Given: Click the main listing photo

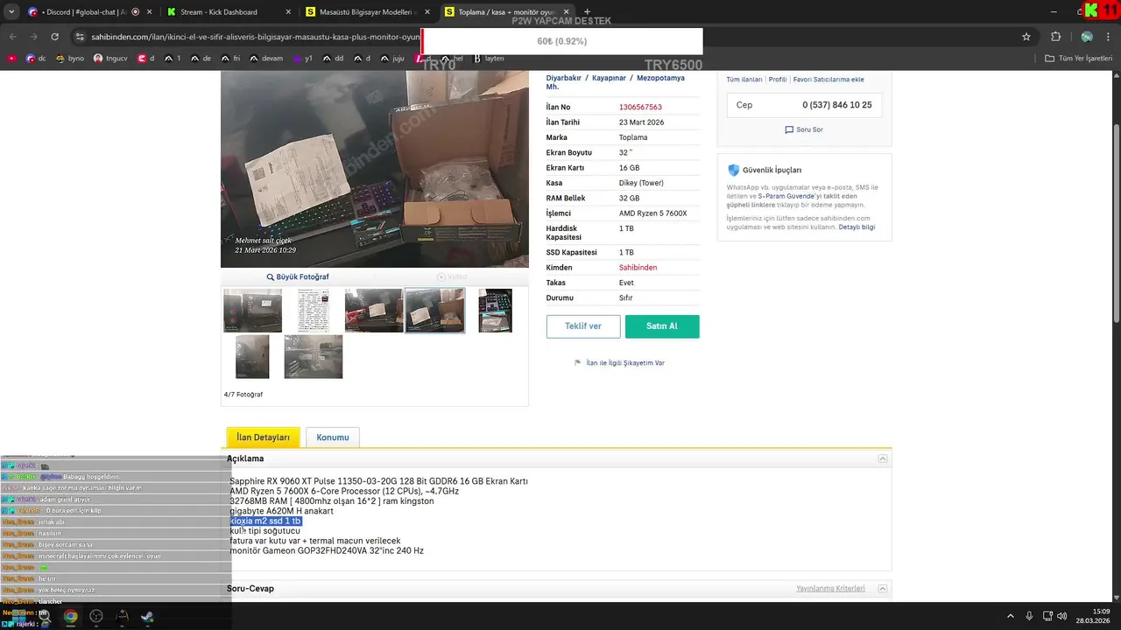Looking at the screenshot, I should pyautogui.click(x=375, y=169).
